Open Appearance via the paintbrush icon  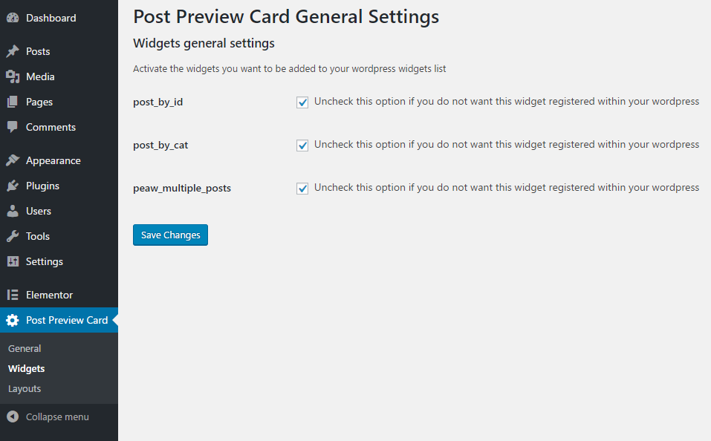click(x=13, y=160)
